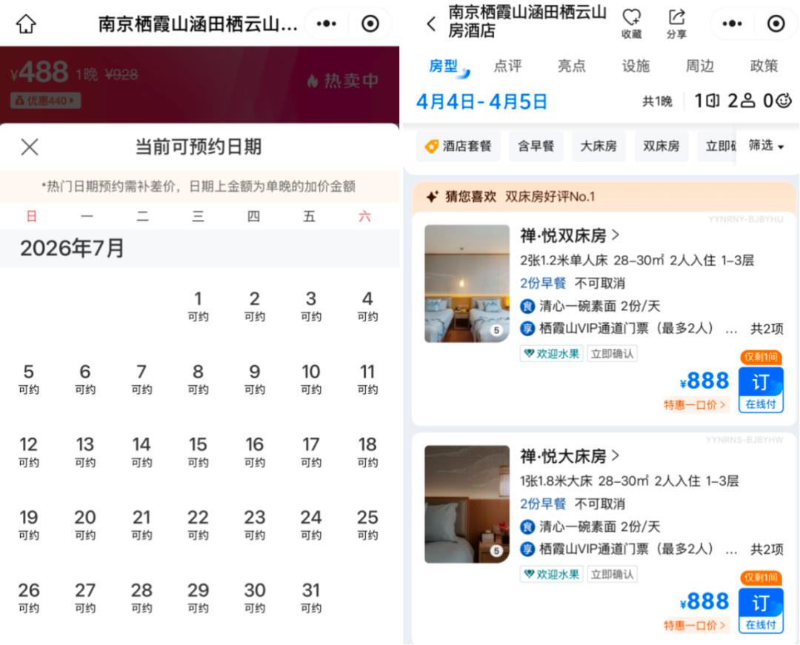Toggle the 含早餐 filter chip
Image resolution: width=800 pixels, height=645 pixels.
pyautogui.click(x=536, y=146)
